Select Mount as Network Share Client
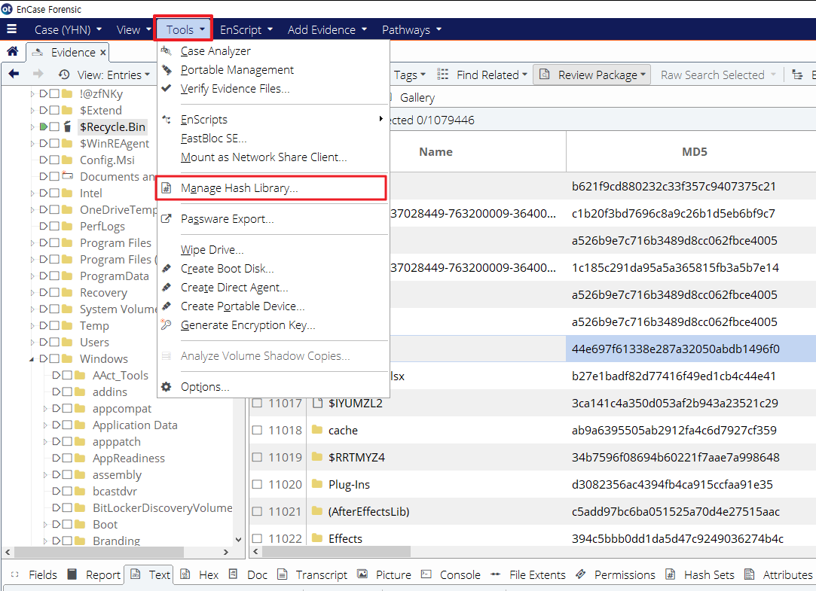816x591 pixels. [263, 157]
